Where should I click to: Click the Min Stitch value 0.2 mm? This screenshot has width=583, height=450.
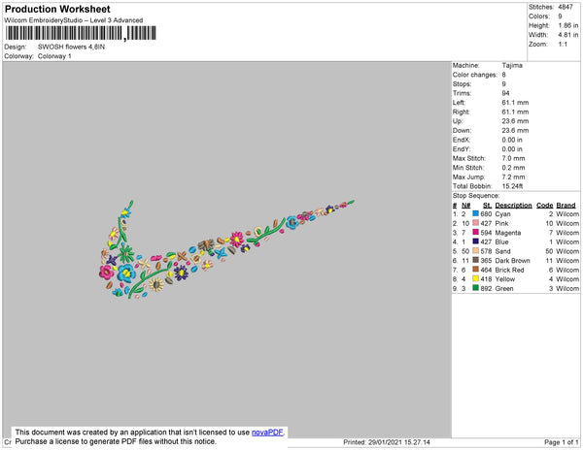click(x=513, y=168)
